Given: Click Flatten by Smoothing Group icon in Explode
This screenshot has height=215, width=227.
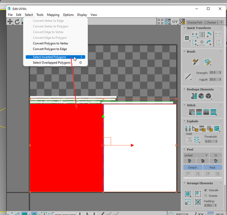Looking at the screenshot, I should tap(202, 129).
